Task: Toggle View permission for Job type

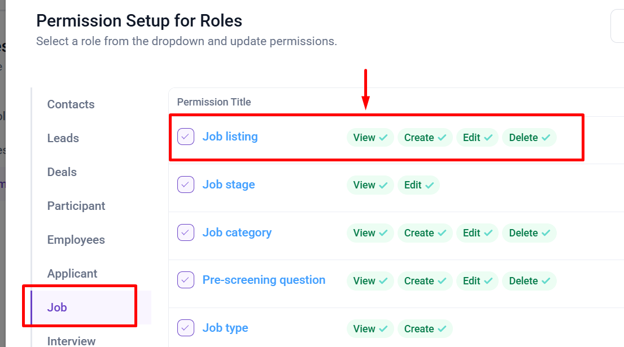Action: [370, 329]
